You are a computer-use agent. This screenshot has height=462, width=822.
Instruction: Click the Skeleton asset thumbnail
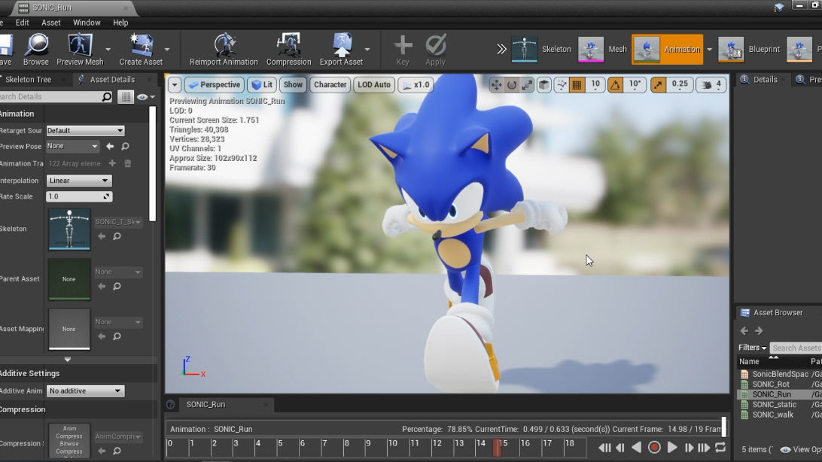click(69, 229)
